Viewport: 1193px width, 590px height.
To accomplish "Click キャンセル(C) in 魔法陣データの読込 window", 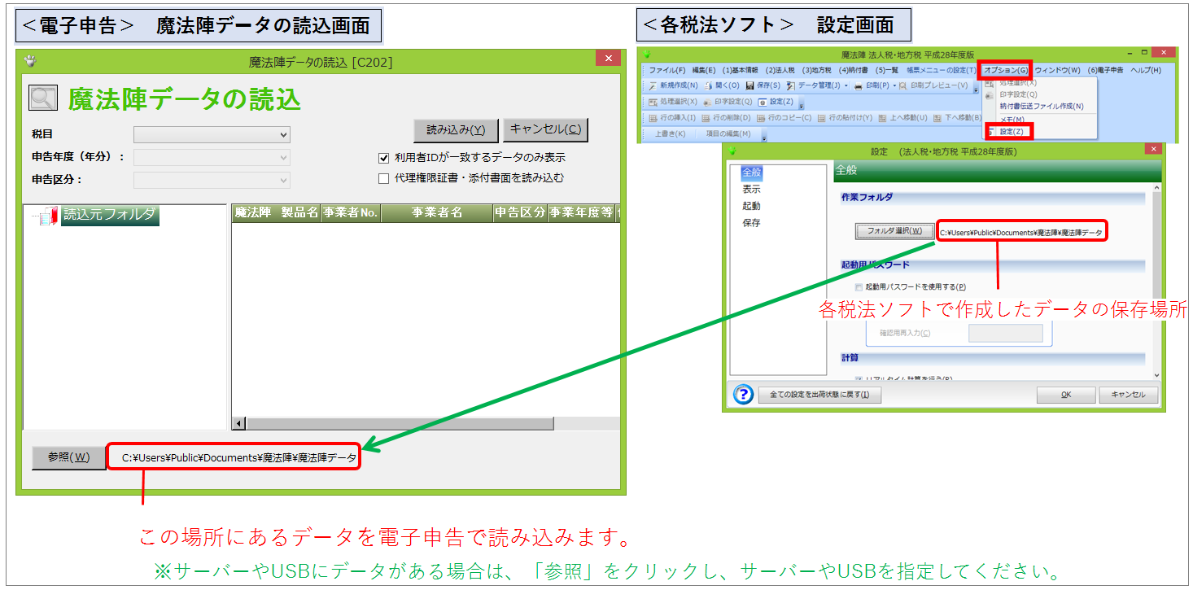I will [545, 129].
